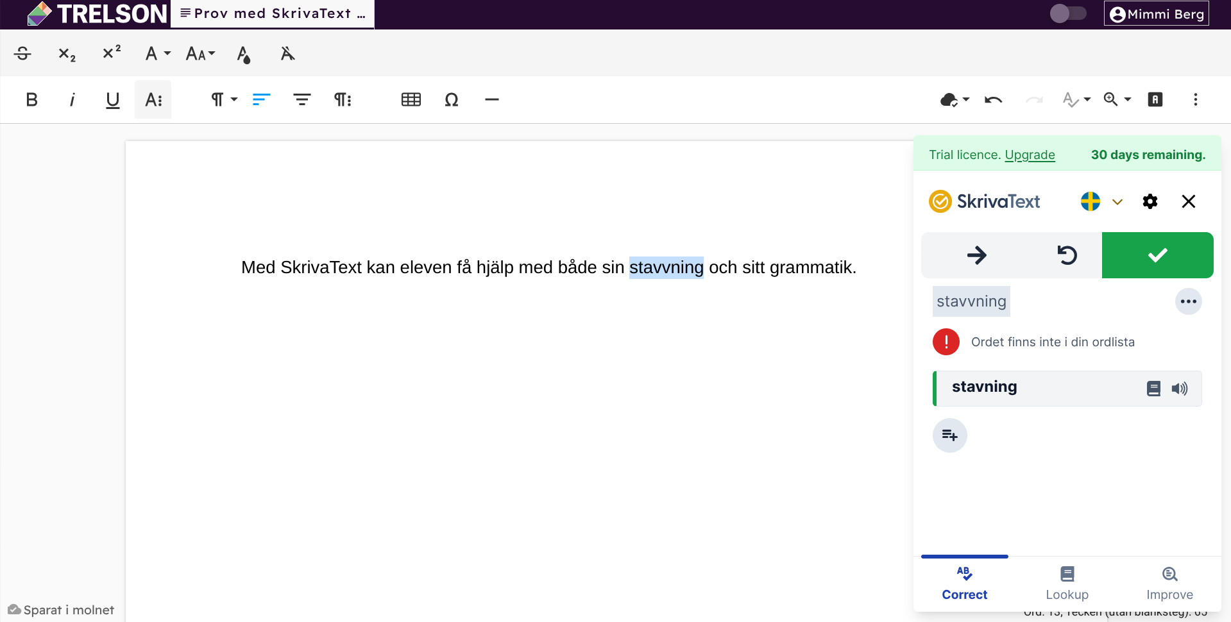
Task: Listen to stavning pronunciation
Action: pos(1180,389)
